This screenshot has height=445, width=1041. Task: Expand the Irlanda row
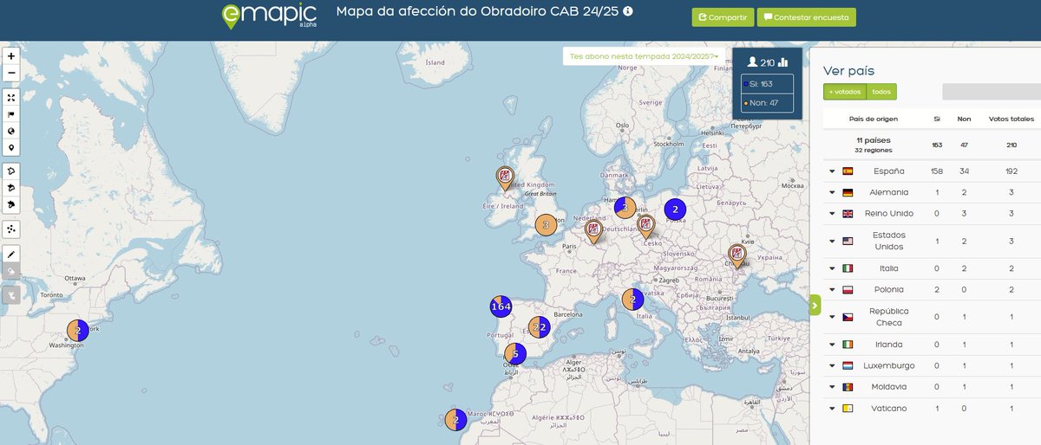pyautogui.click(x=832, y=345)
